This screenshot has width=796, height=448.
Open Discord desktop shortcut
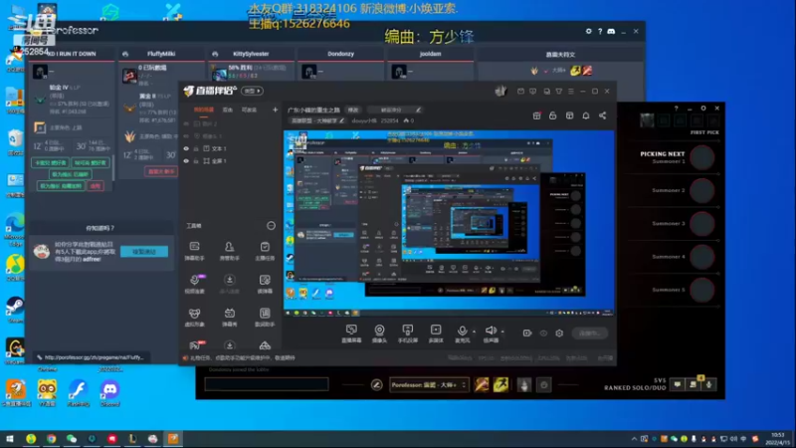pyautogui.click(x=110, y=393)
